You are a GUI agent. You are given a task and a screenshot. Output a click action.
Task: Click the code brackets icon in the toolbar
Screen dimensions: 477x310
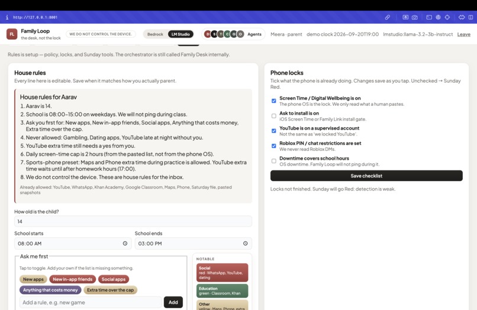tap(462, 17)
